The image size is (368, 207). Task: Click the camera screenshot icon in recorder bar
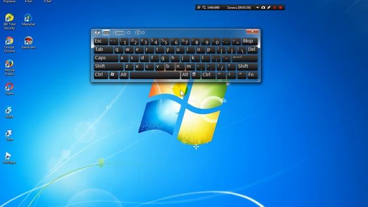point(263,7)
